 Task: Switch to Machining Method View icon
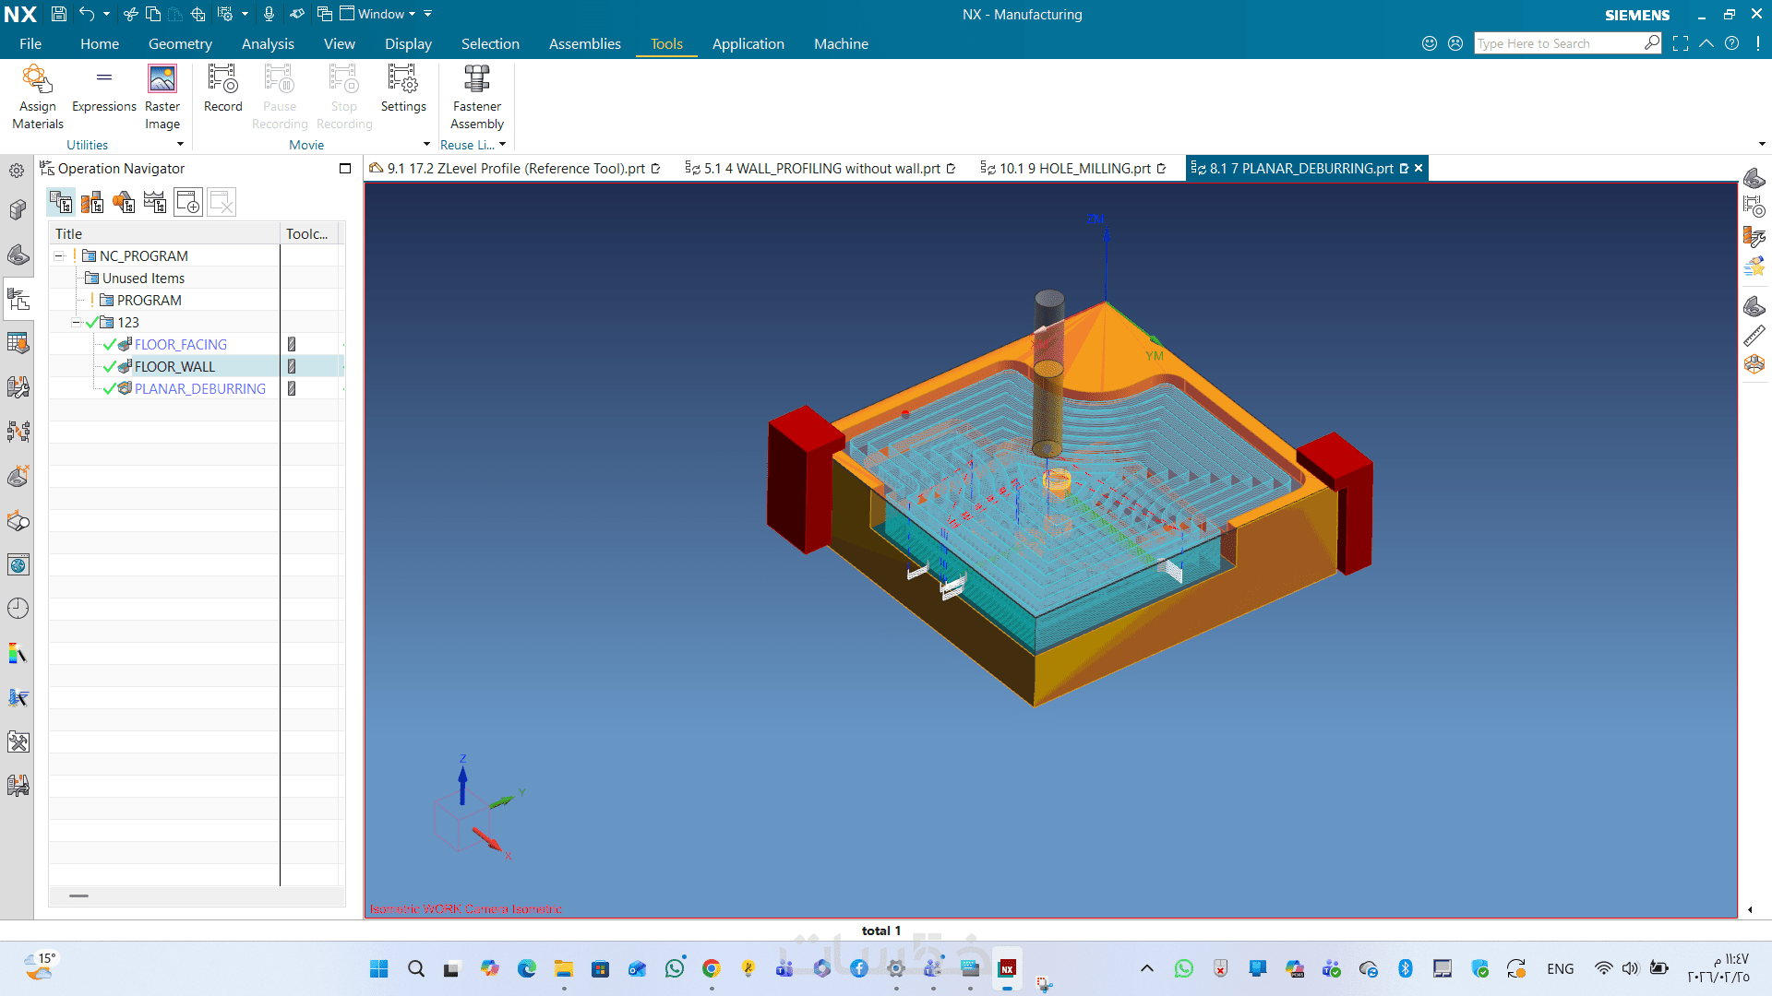tap(155, 202)
